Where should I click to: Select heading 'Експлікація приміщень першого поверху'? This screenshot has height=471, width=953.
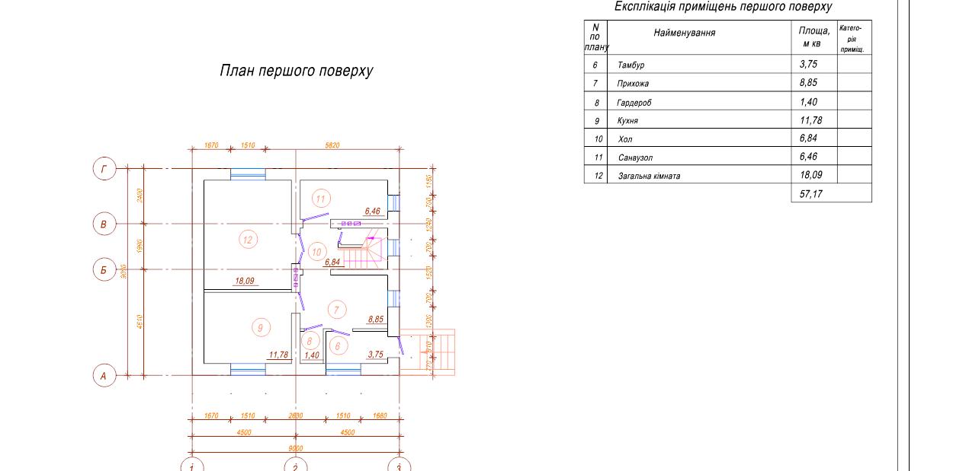coord(723,7)
